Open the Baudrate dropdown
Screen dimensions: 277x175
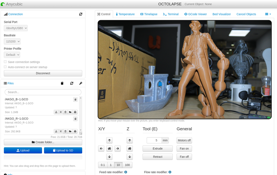tap(12, 41)
